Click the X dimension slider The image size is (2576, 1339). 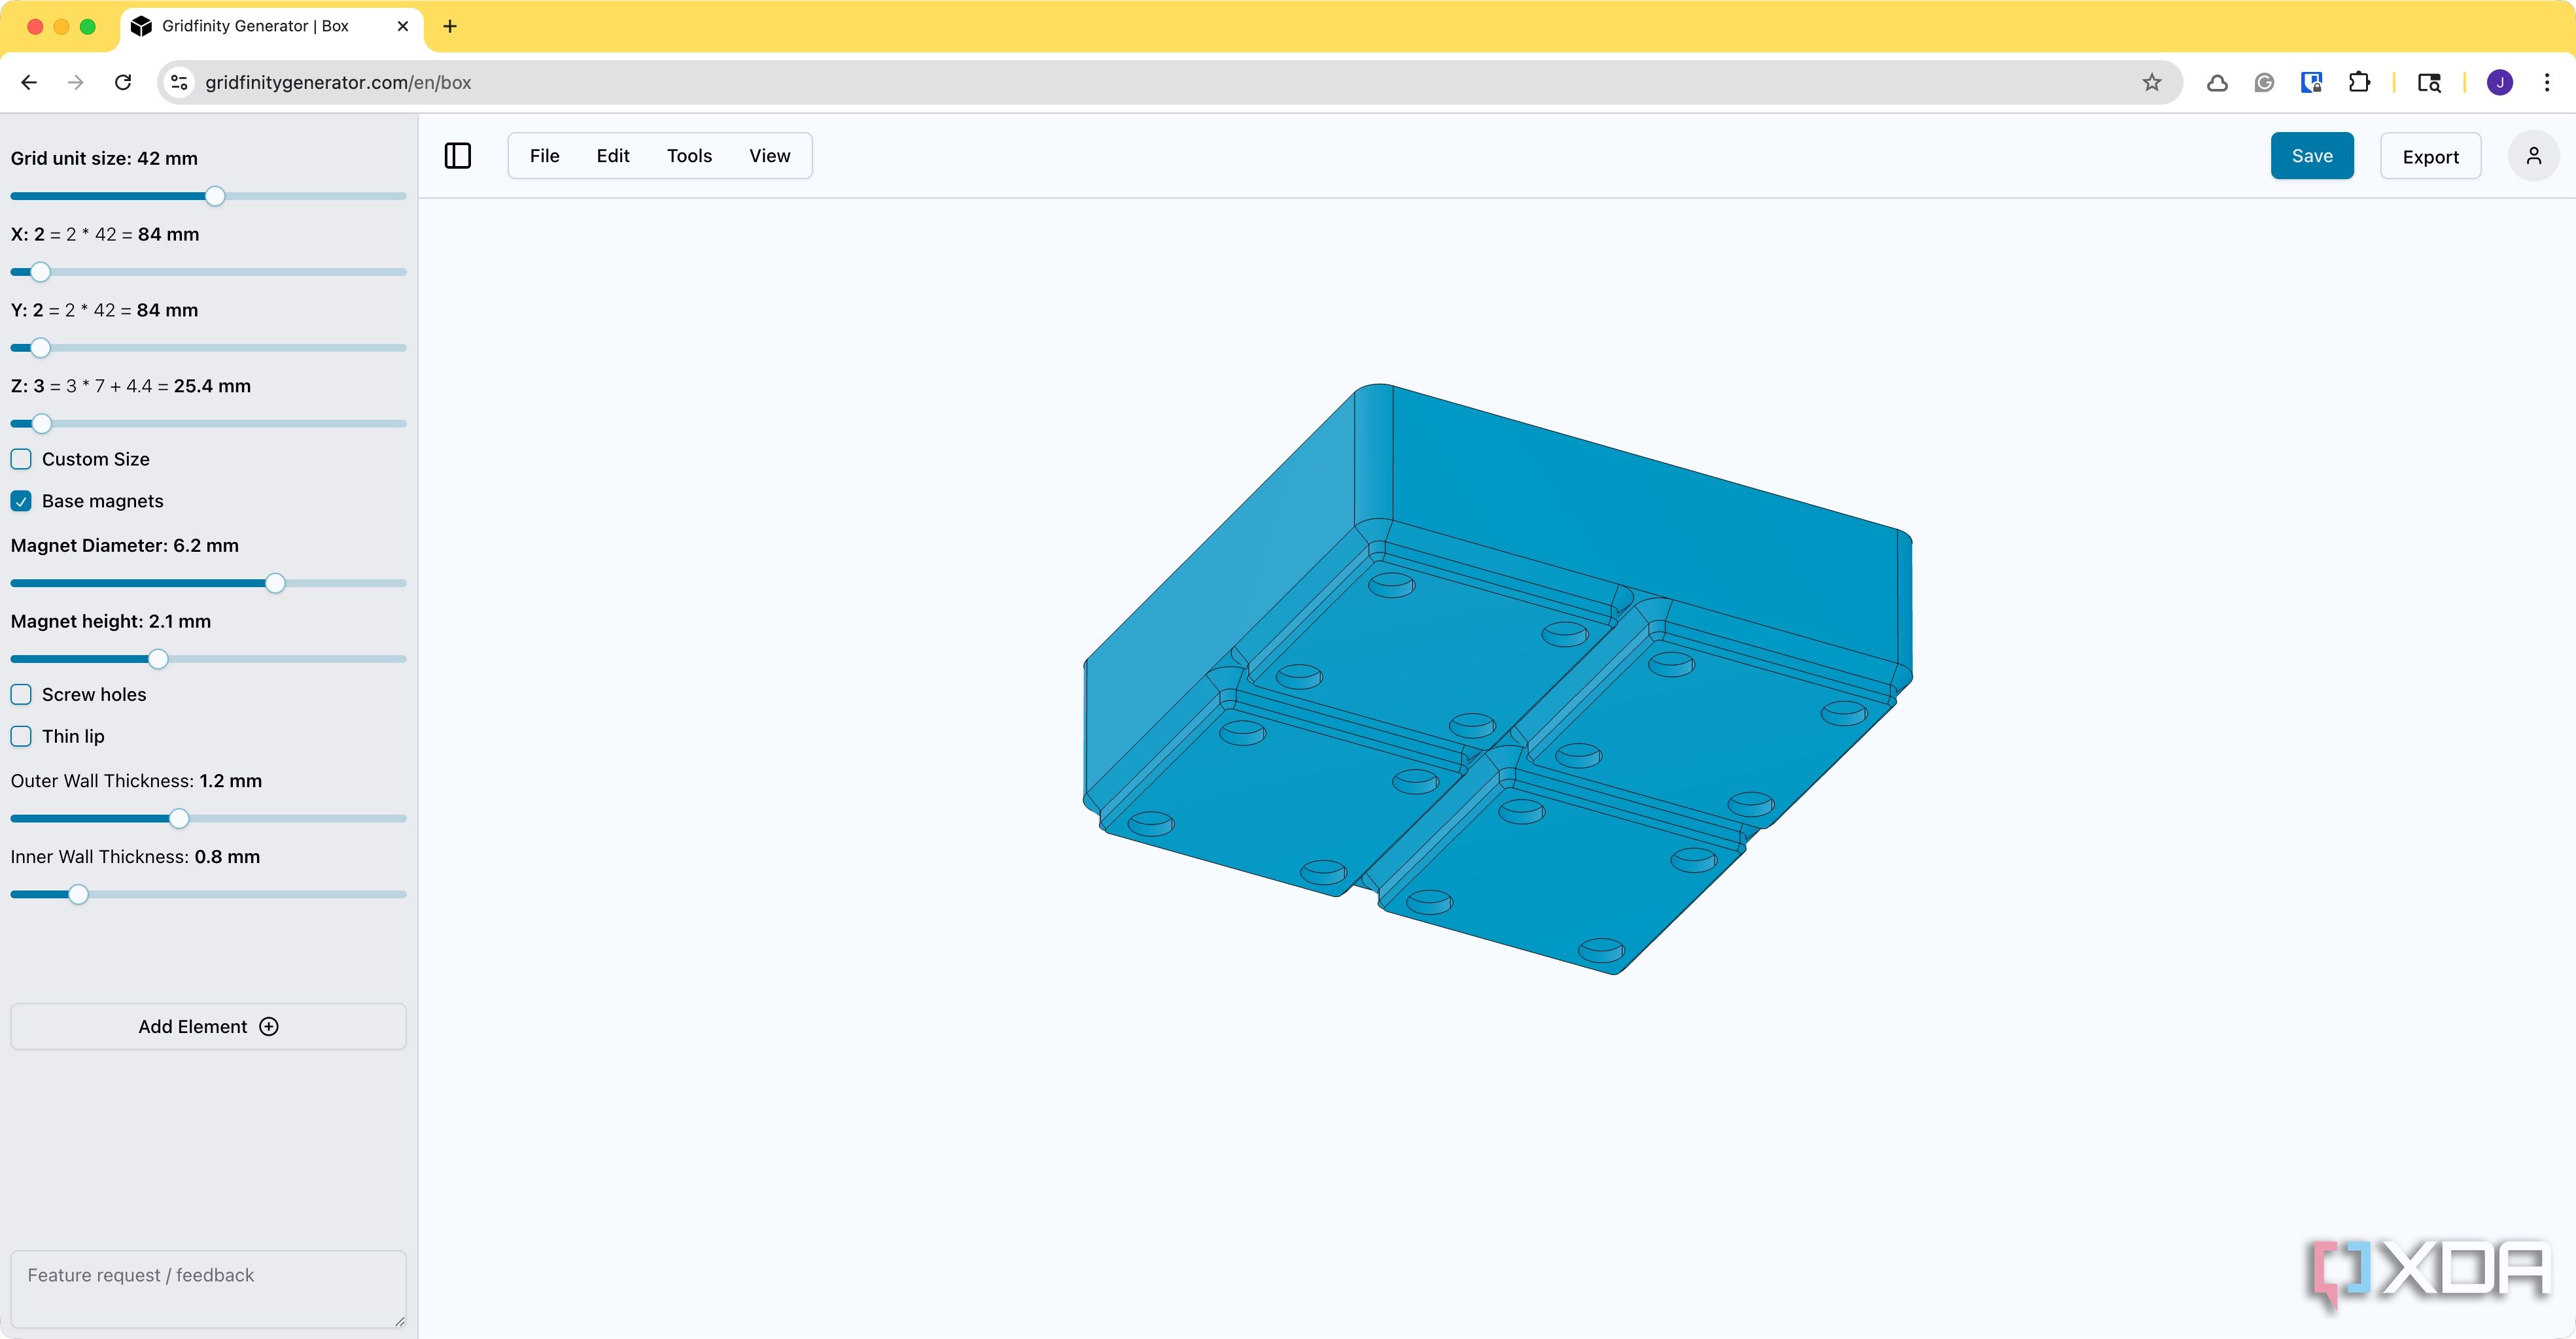click(x=208, y=272)
